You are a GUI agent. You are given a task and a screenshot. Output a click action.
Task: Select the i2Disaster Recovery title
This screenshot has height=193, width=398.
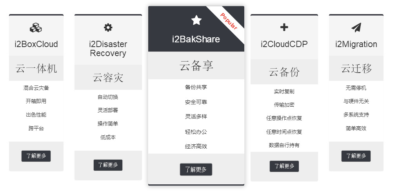108,49
